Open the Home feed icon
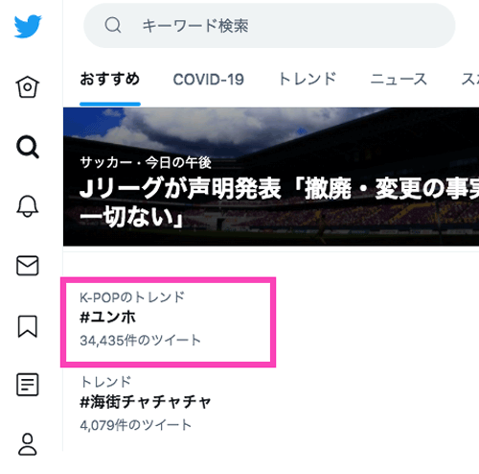 coord(28,86)
